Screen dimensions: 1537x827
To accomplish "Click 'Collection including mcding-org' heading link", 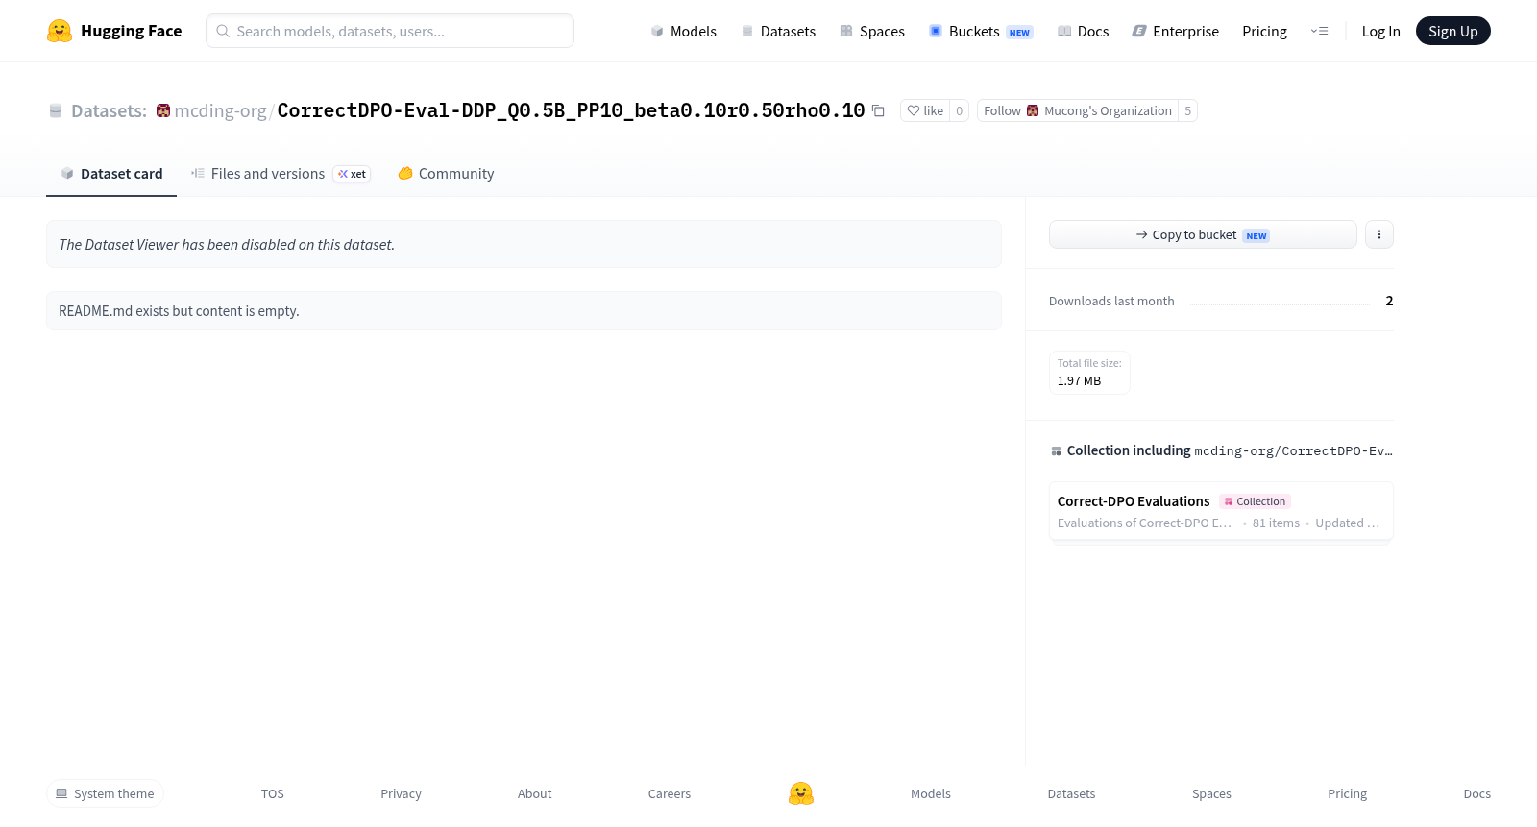I will pos(1230,450).
